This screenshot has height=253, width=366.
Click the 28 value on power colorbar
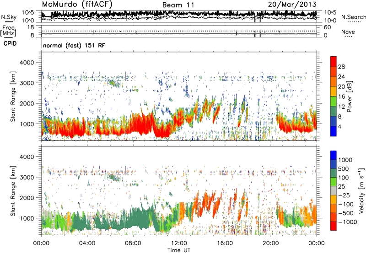click(341, 67)
